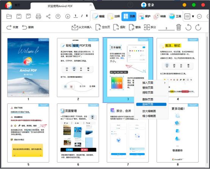This screenshot has width=210, height=169.
Task: Click the zoom out minus icon
Action: pos(199,17)
